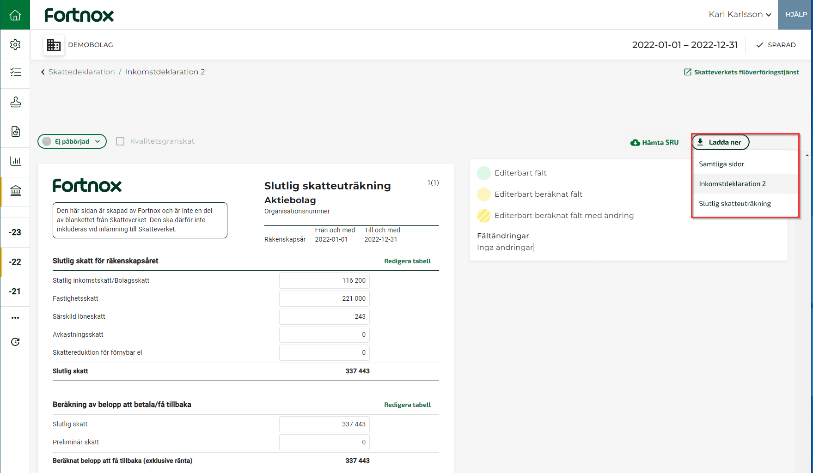Click the Särskild löneskatt value field

click(x=324, y=316)
